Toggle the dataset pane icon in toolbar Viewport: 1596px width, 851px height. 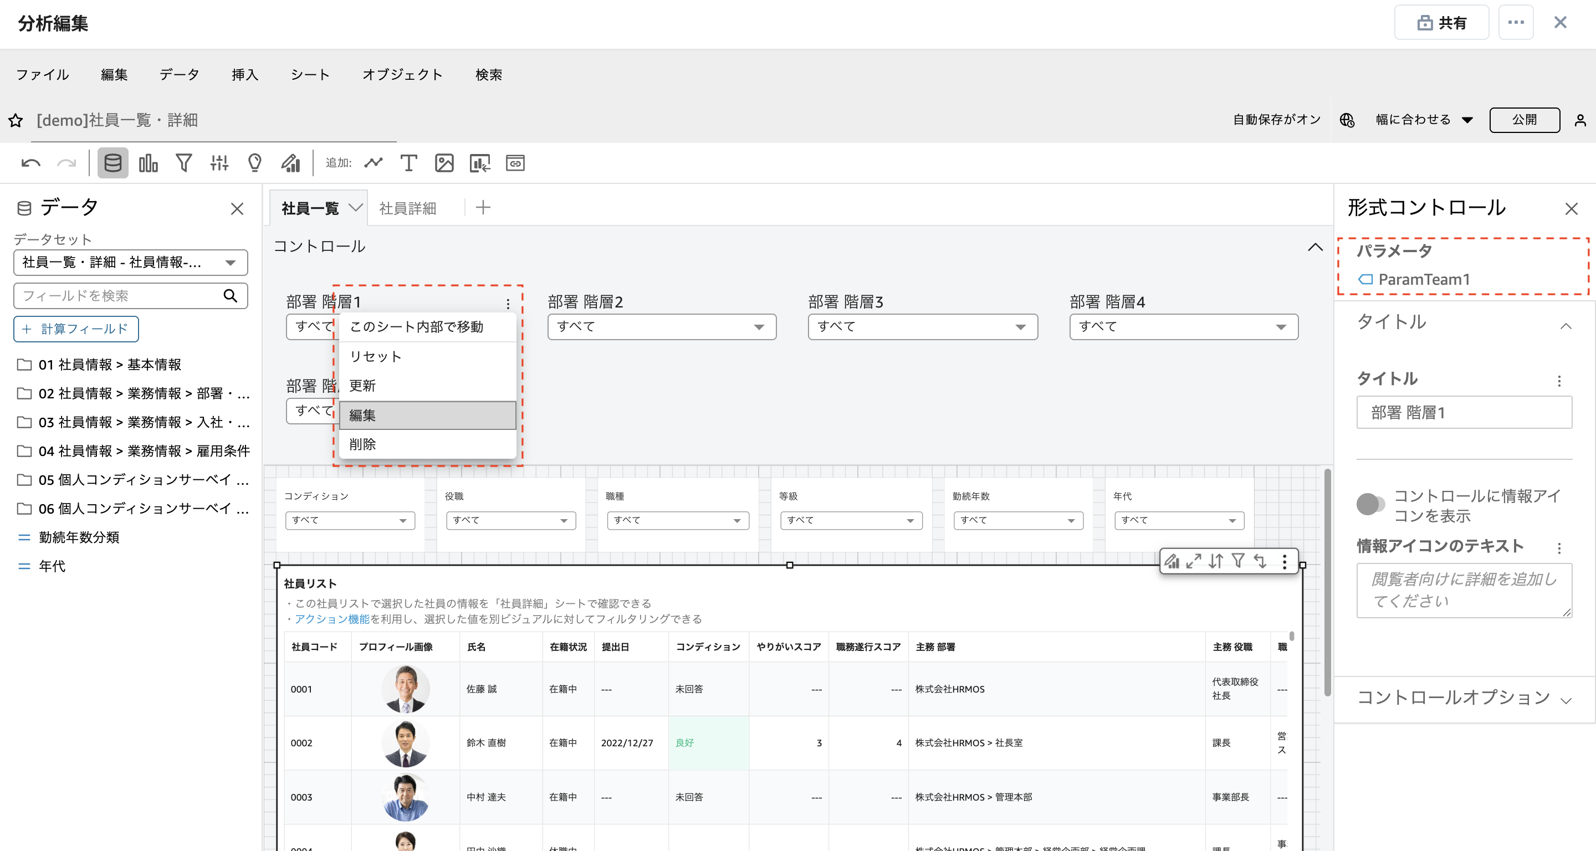click(112, 163)
